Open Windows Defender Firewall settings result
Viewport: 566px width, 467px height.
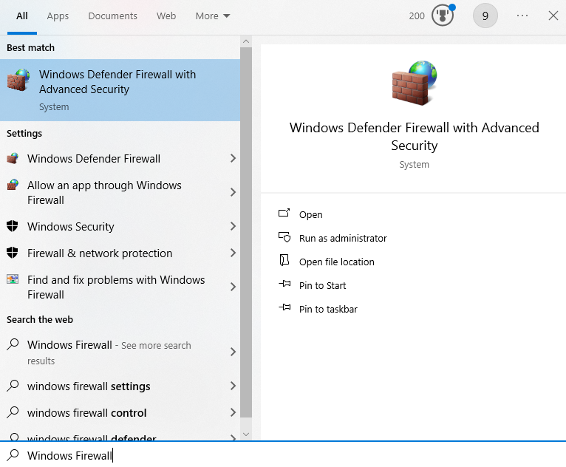point(120,158)
